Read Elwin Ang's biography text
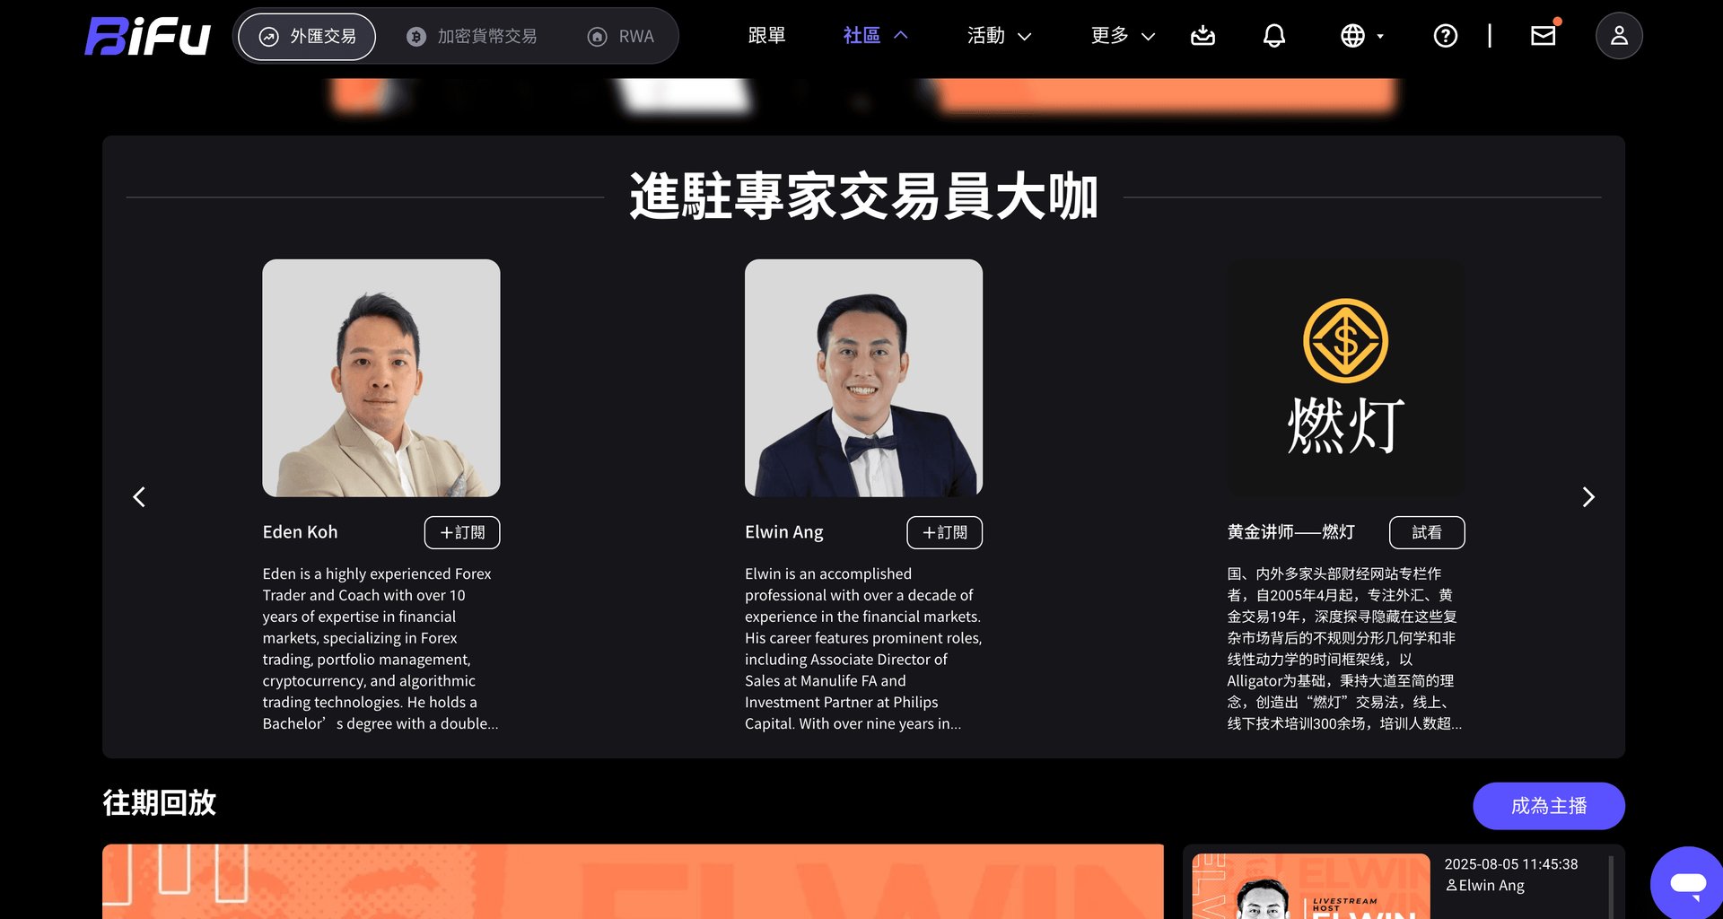 click(x=863, y=649)
